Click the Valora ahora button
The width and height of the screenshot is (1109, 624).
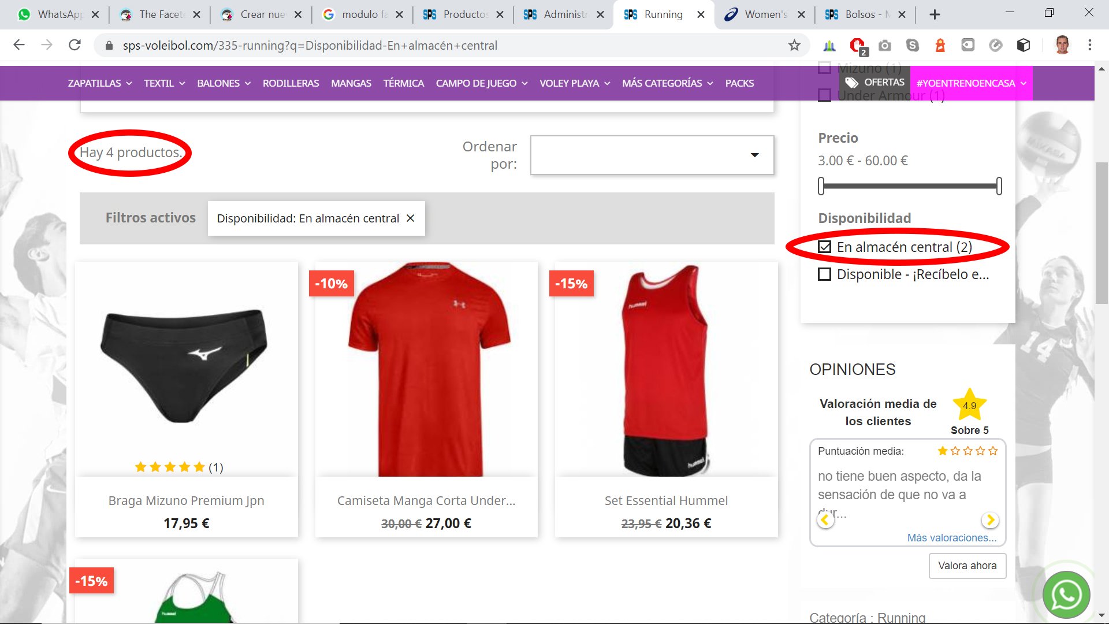tap(967, 566)
